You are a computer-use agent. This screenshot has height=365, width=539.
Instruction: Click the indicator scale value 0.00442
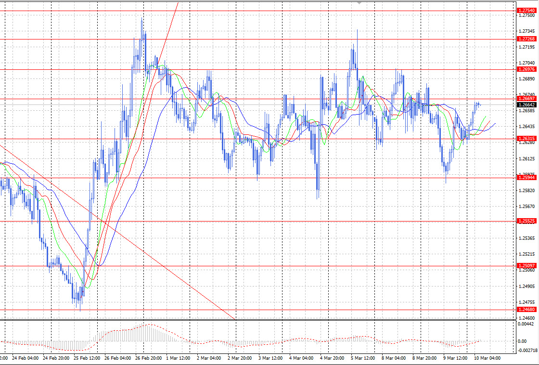pyautogui.click(x=526, y=324)
